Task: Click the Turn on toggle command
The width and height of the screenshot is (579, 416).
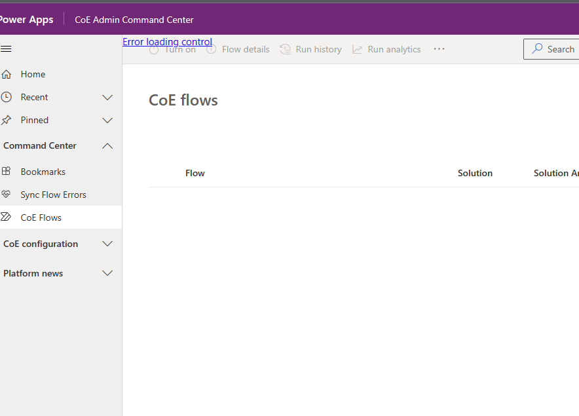Action: click(x=172, y=49)
